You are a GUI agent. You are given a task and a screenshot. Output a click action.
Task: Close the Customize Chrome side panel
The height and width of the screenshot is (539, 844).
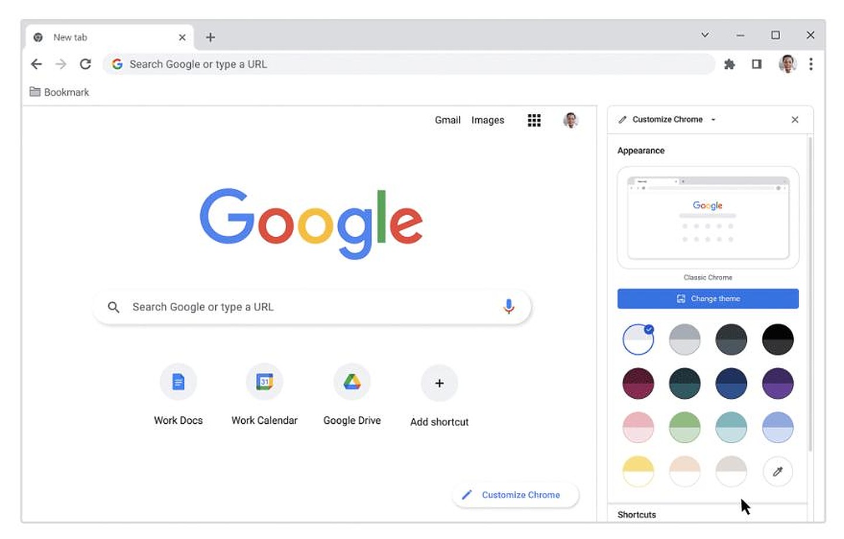(x=795, y=120)
